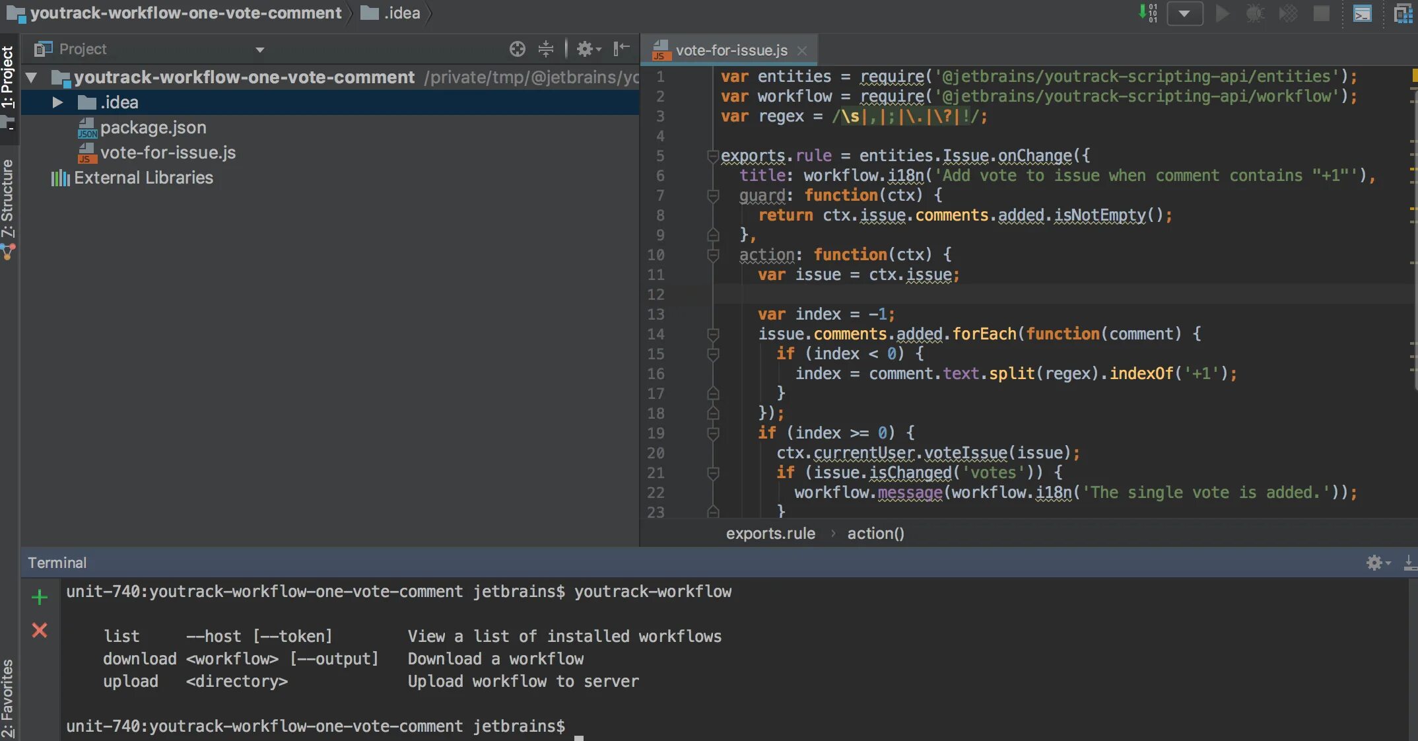Click the Debug bug icon

pos(1255,13)
